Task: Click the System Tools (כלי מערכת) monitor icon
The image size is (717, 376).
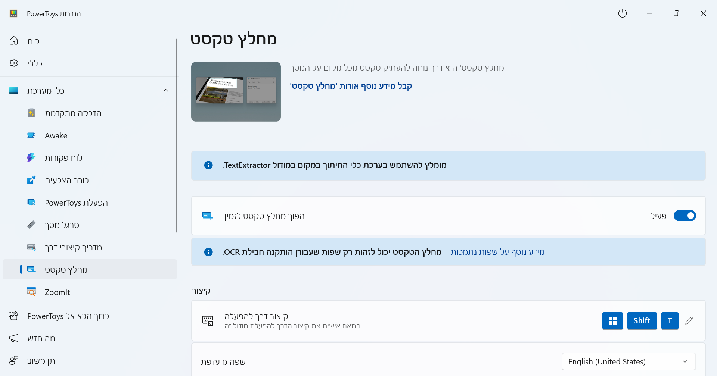Action: click(x=14, y=90)
